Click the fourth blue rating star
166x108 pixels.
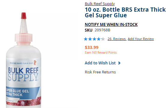pyautogui.click(x=98, y=39)
